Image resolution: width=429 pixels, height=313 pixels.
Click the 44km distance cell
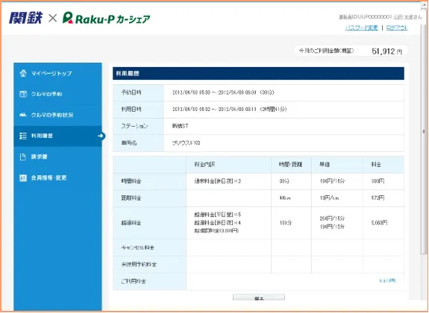click(x=285, y=198)
